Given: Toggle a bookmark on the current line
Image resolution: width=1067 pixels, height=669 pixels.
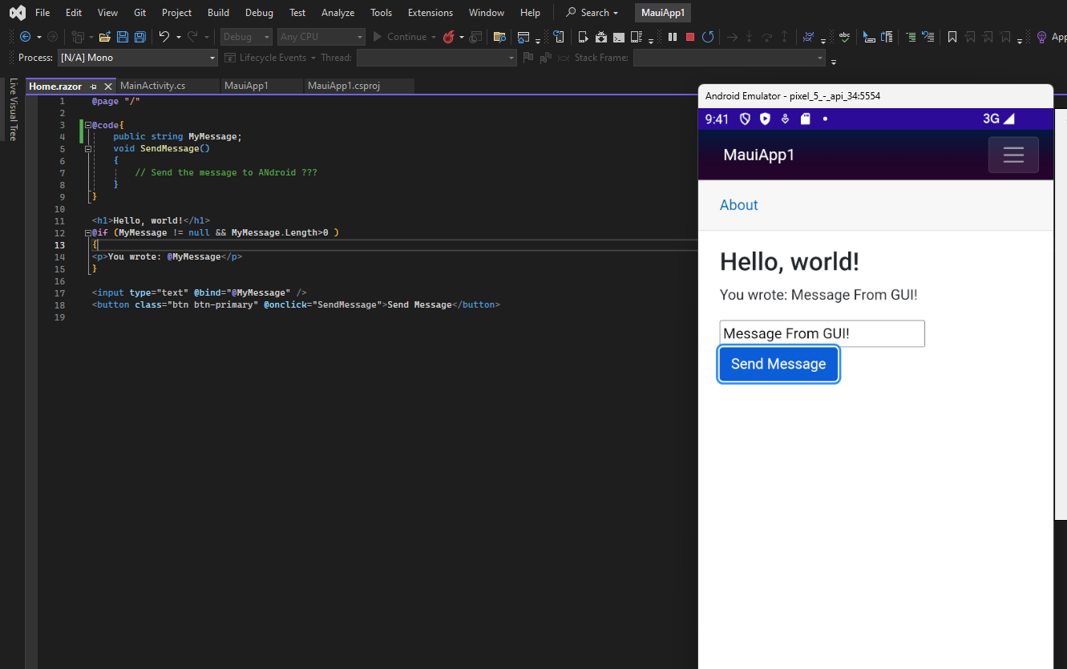Looking at the screenshot, I should pos(952,37).
